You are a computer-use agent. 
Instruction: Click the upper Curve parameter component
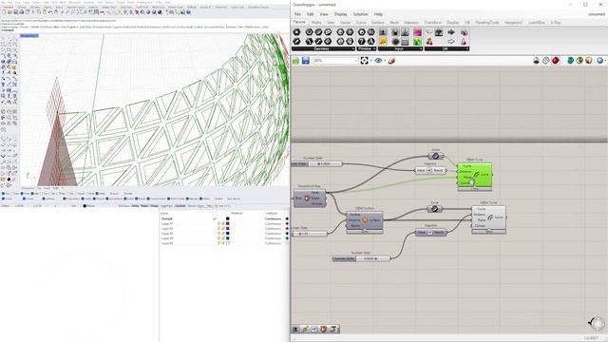tap(436, 156)
